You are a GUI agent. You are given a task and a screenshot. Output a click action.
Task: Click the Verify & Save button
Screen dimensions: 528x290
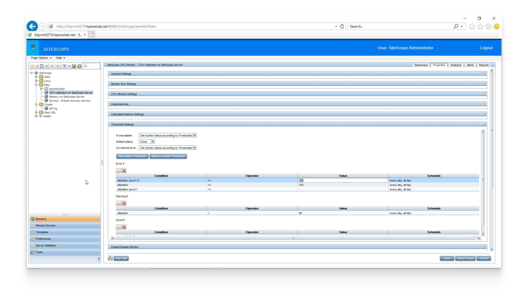465,258
